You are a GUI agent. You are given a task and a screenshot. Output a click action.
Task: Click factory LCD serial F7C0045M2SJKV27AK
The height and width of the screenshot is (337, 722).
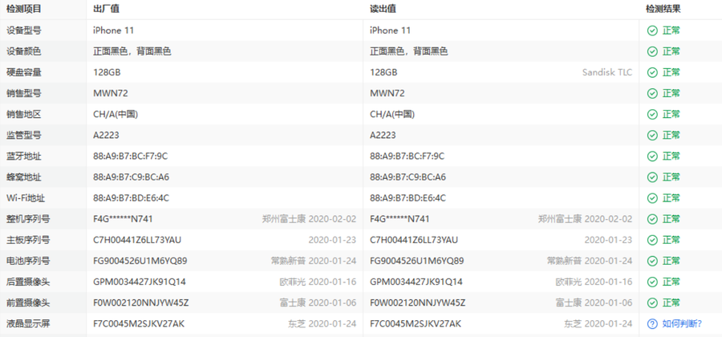point(139,323)
